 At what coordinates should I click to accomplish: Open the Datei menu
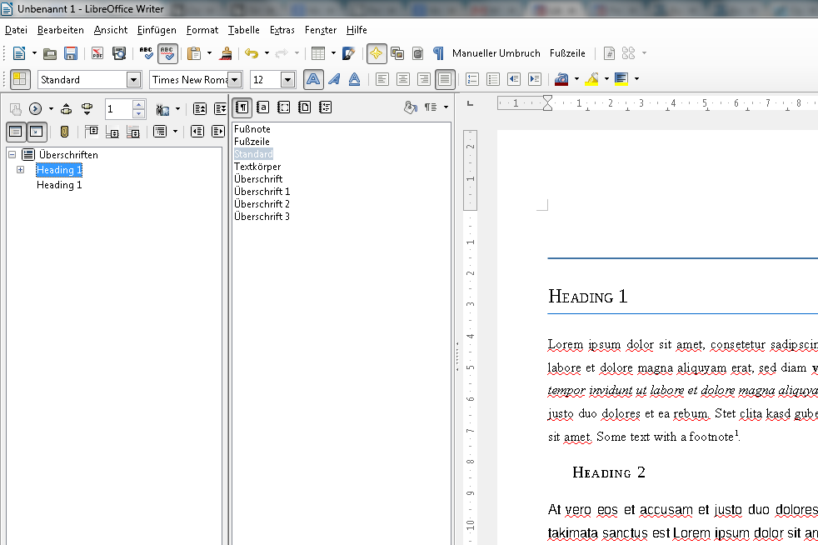point(16,30)
